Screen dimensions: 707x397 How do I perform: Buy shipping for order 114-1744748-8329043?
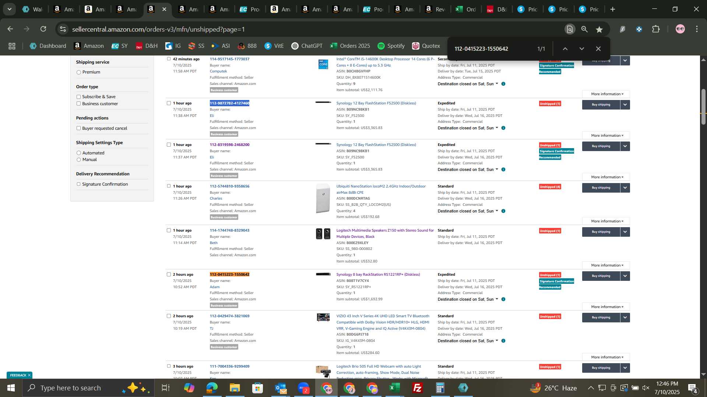(601, 232)
